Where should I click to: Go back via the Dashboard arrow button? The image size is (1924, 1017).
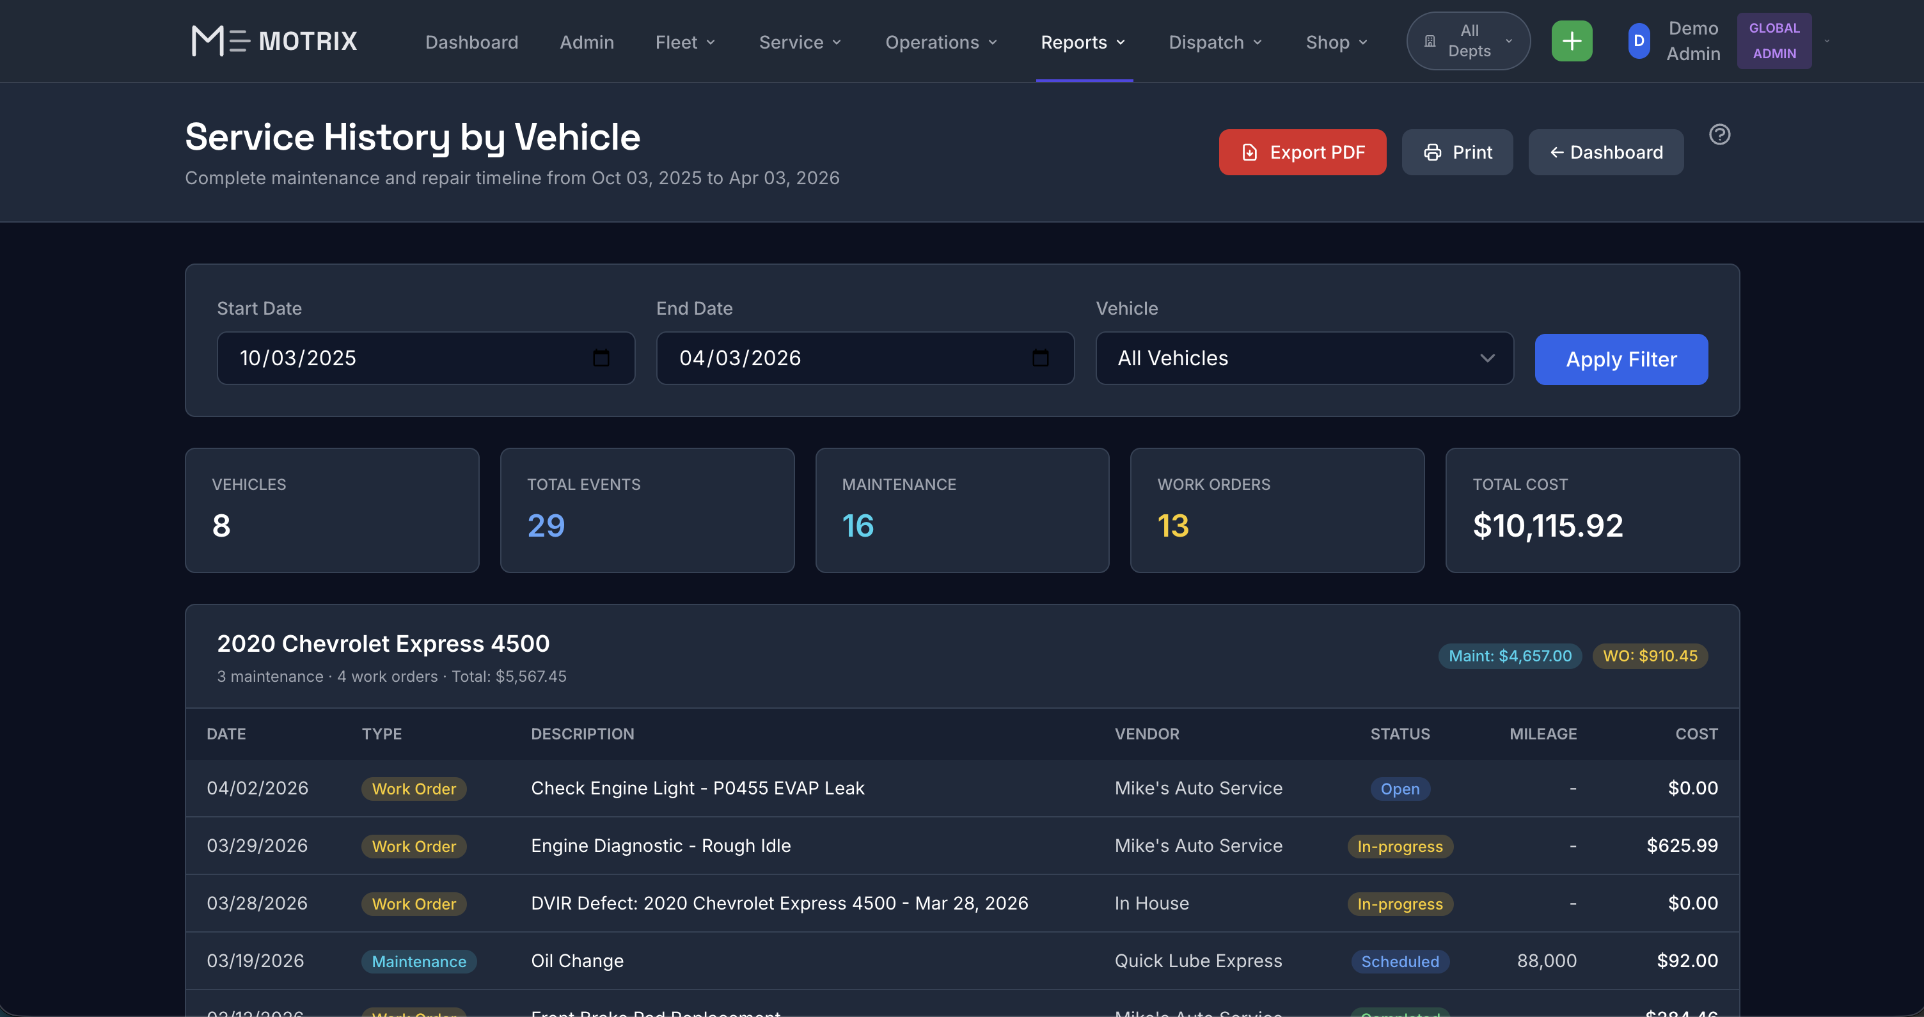(1605, 152)
